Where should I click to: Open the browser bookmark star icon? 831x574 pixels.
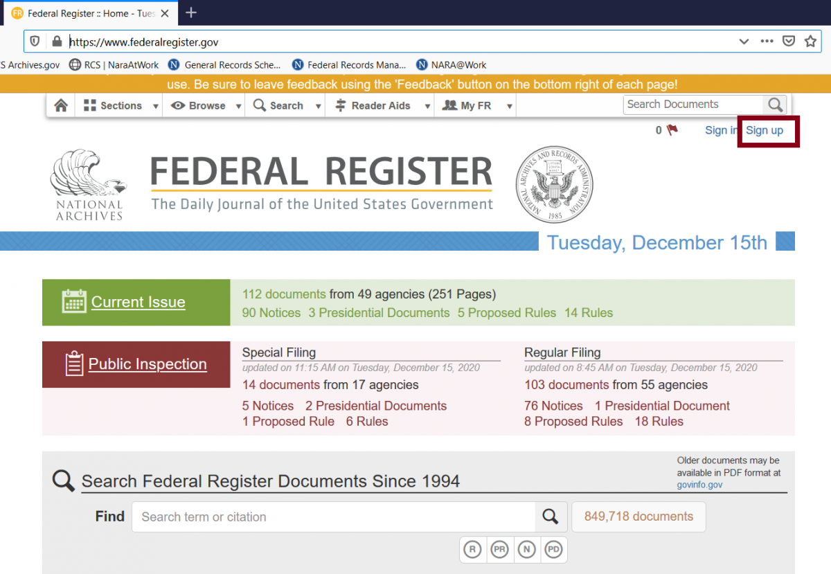810,42
